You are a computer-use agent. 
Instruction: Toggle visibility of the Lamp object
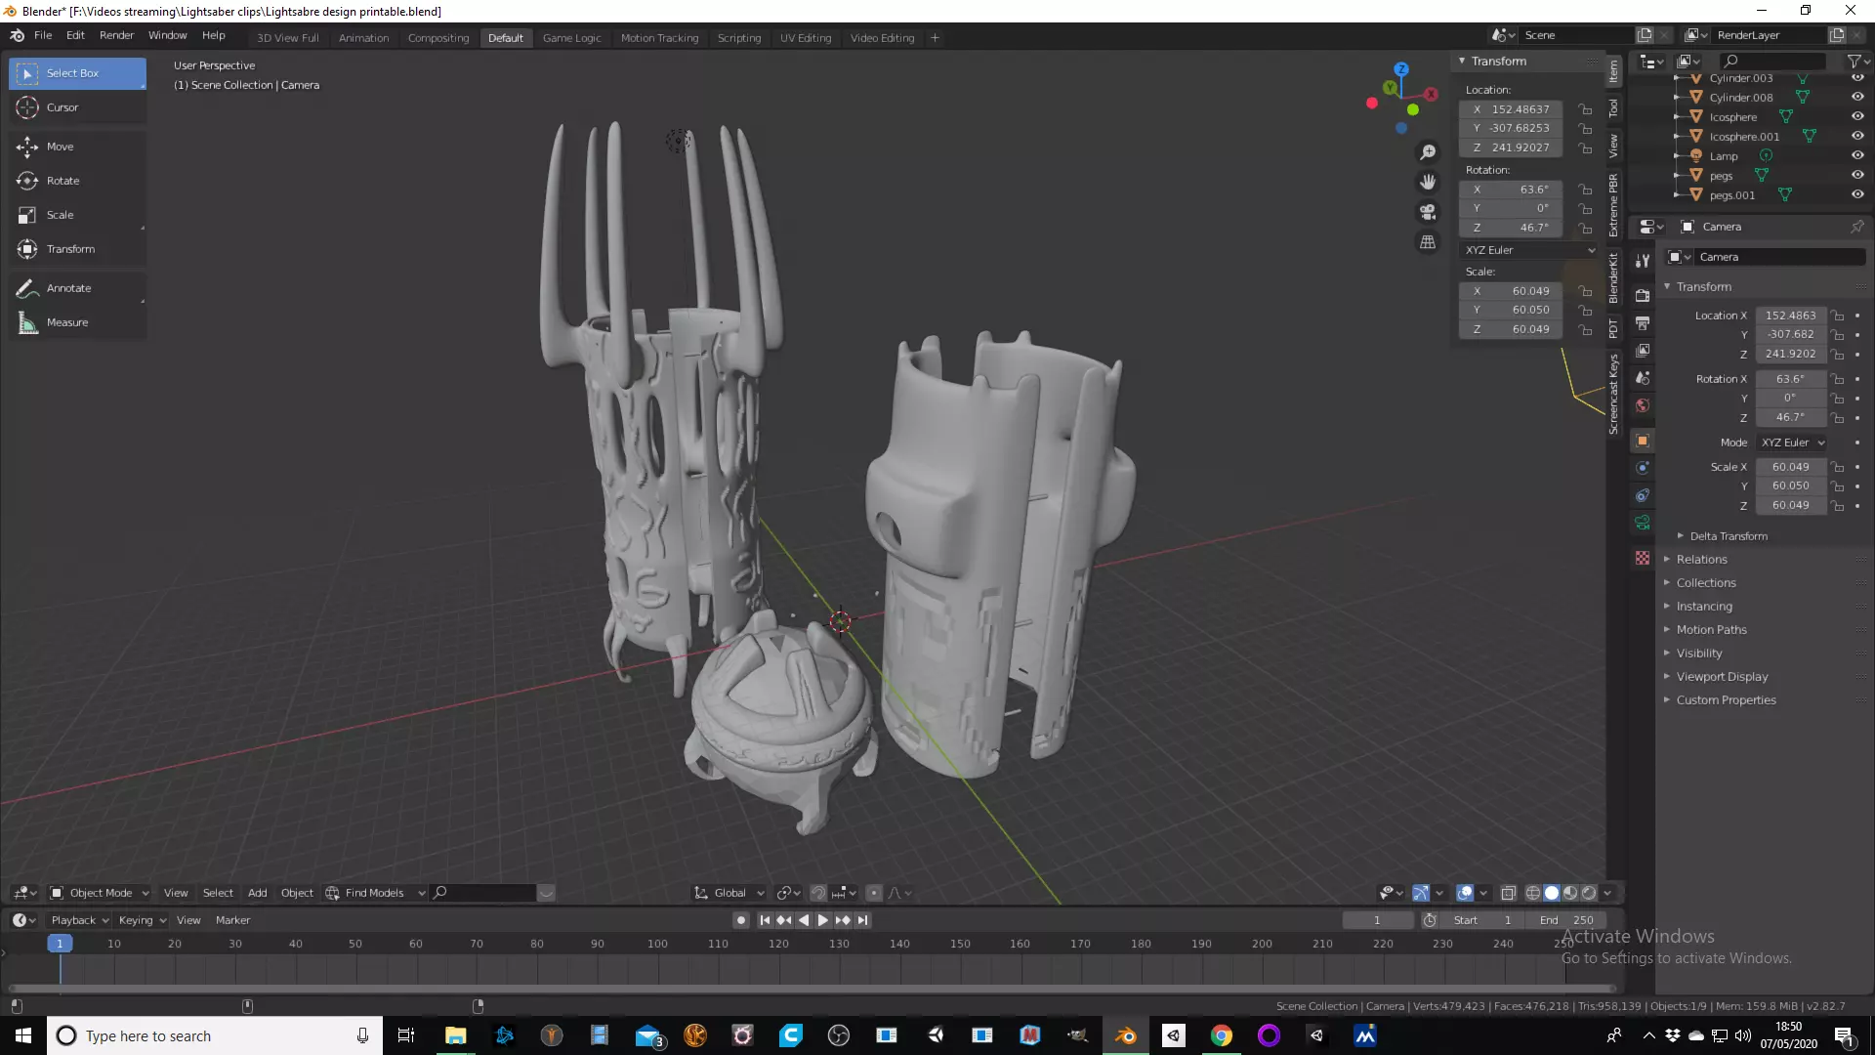point(1857,156)
